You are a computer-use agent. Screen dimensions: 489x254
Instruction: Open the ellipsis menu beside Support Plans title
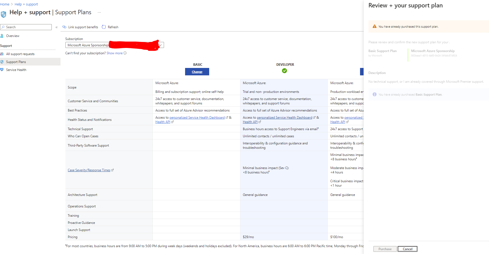pyautogui.click(x=99, y=12)
